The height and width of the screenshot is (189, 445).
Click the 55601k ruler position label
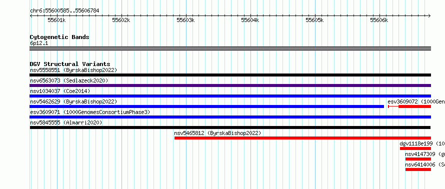coord(57,20)
